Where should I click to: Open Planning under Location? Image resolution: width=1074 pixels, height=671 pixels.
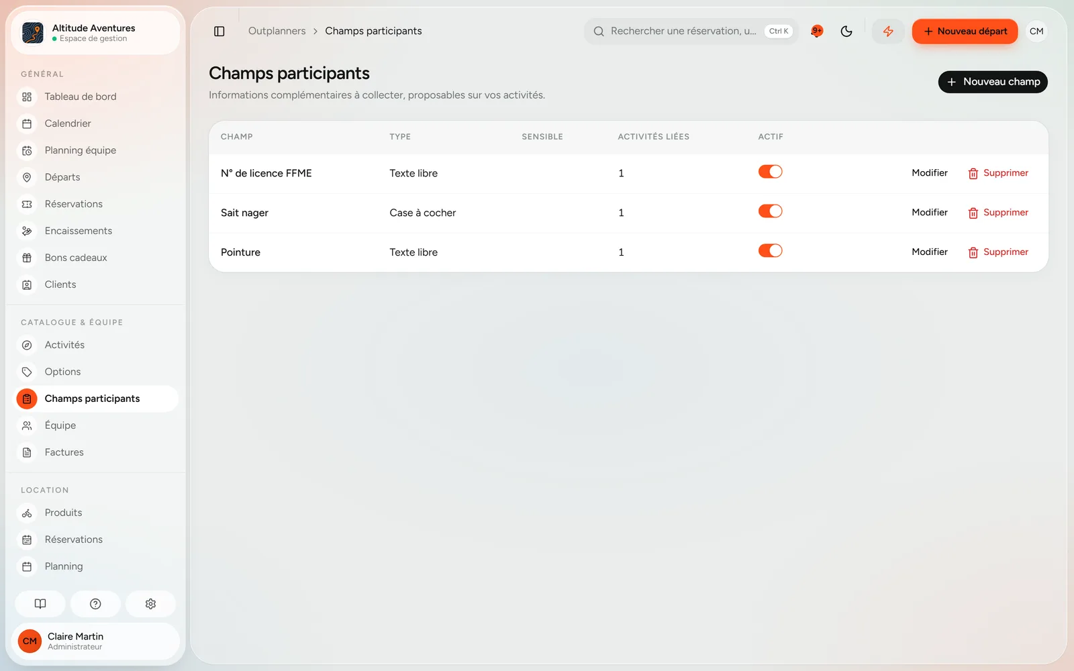click(x=97, y=566)
